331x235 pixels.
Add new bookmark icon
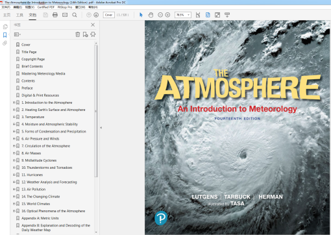[x=86, y=34]
